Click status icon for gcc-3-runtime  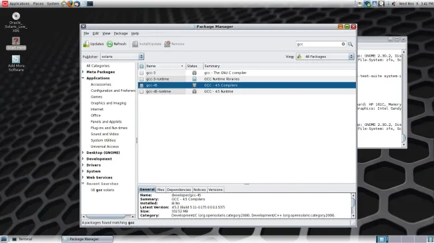click(x=194, y=79)
